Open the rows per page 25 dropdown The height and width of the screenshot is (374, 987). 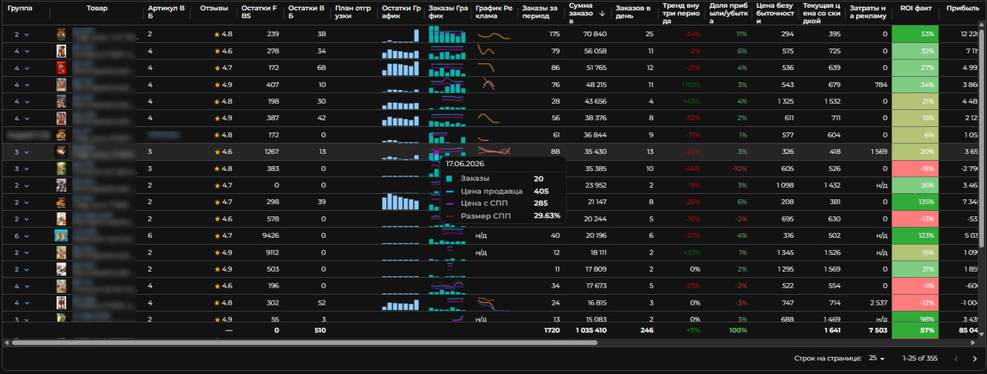pos(878,359)
